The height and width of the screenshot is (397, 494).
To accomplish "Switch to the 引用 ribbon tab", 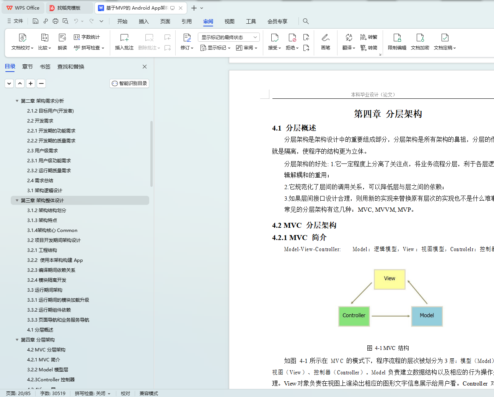I will pyautogui.click(x=187, y=21).
